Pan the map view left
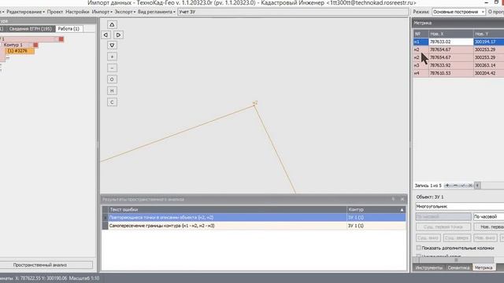This screenshot has width=504, height=283. [106, 35]
